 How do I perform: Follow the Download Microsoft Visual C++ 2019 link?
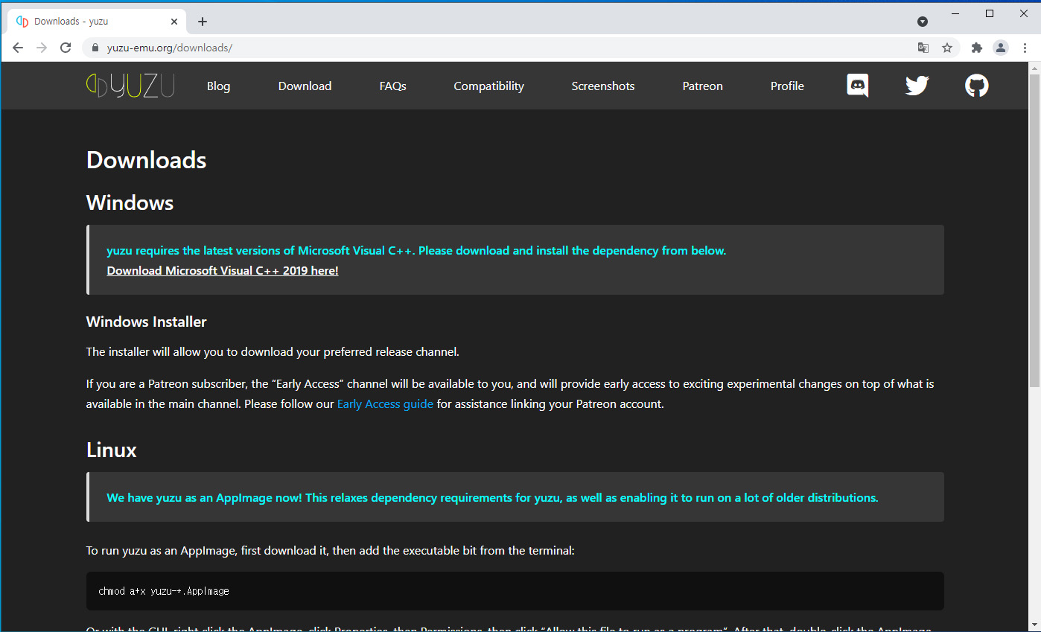(223, 271)
